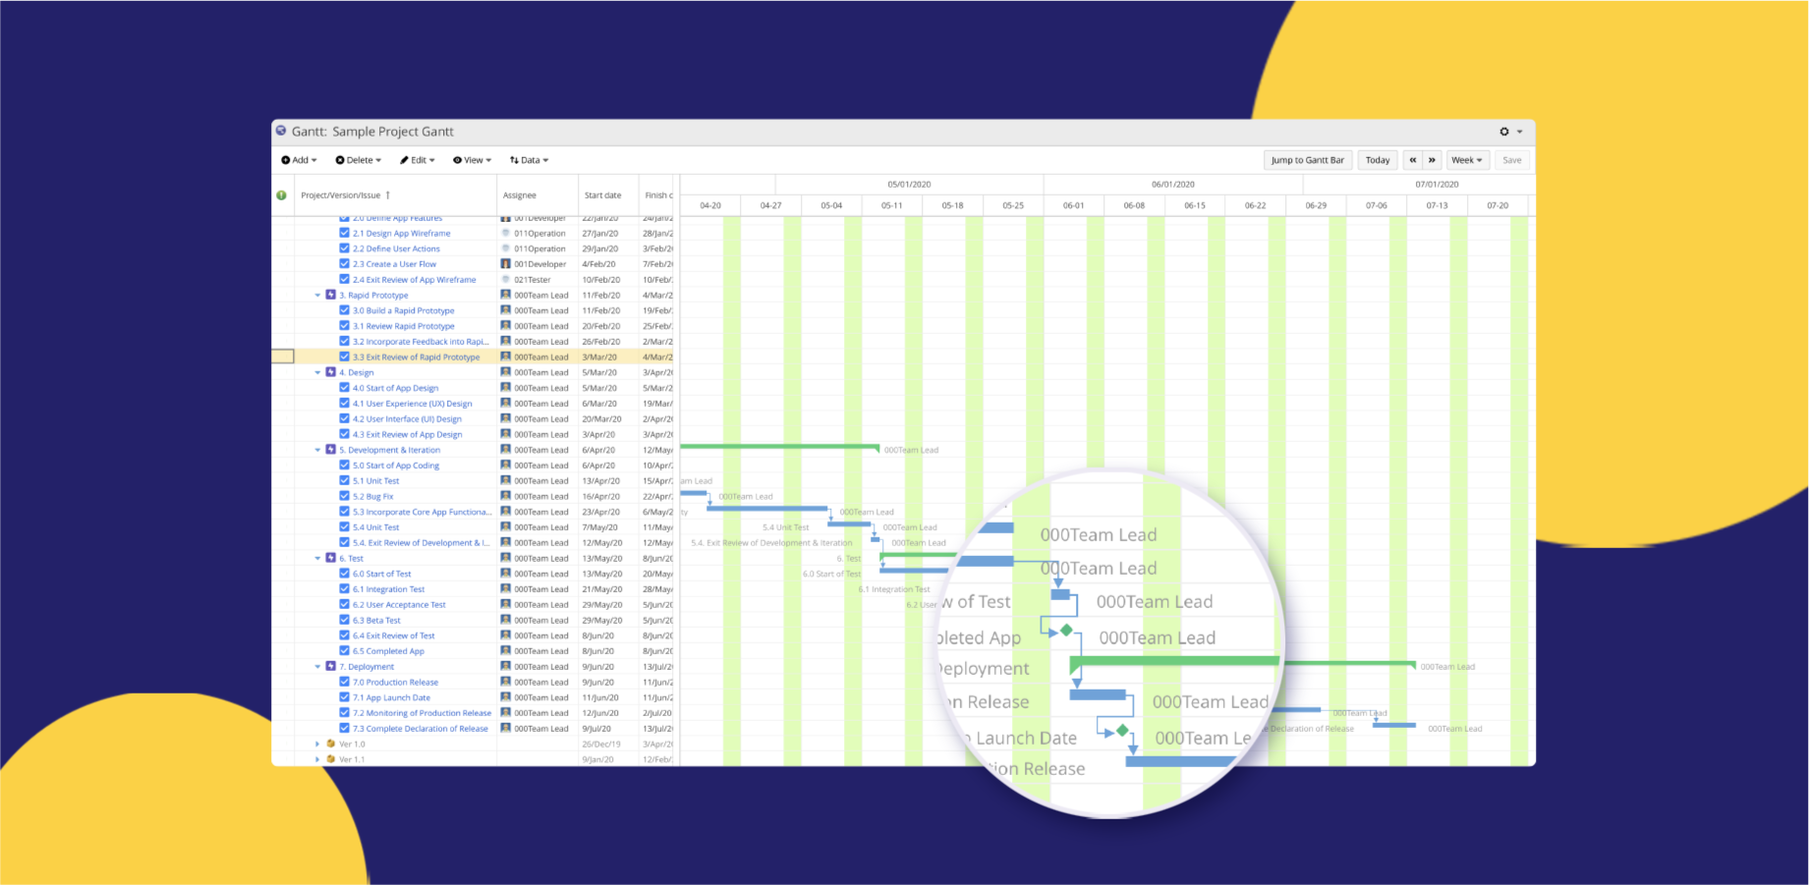Select the blue 5.3 Incorporate Core App Gantt bar
Image resolution: width=1809 pixels, height=885 pixels.
tap(767, 509)
